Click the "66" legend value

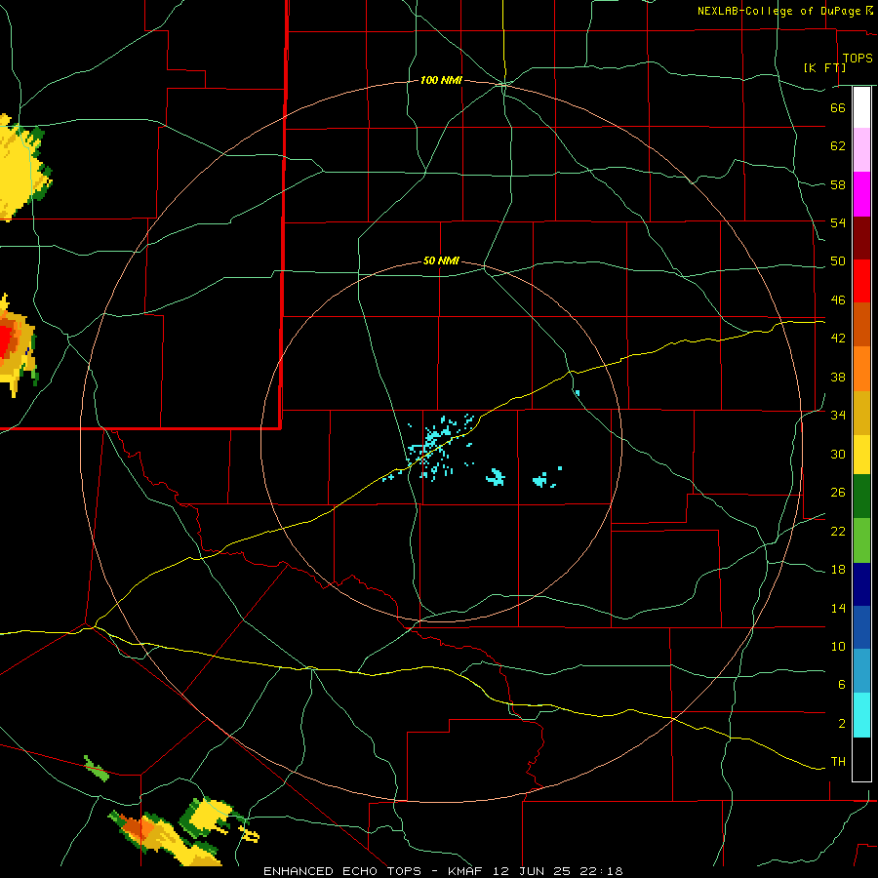tap(838, 107)
